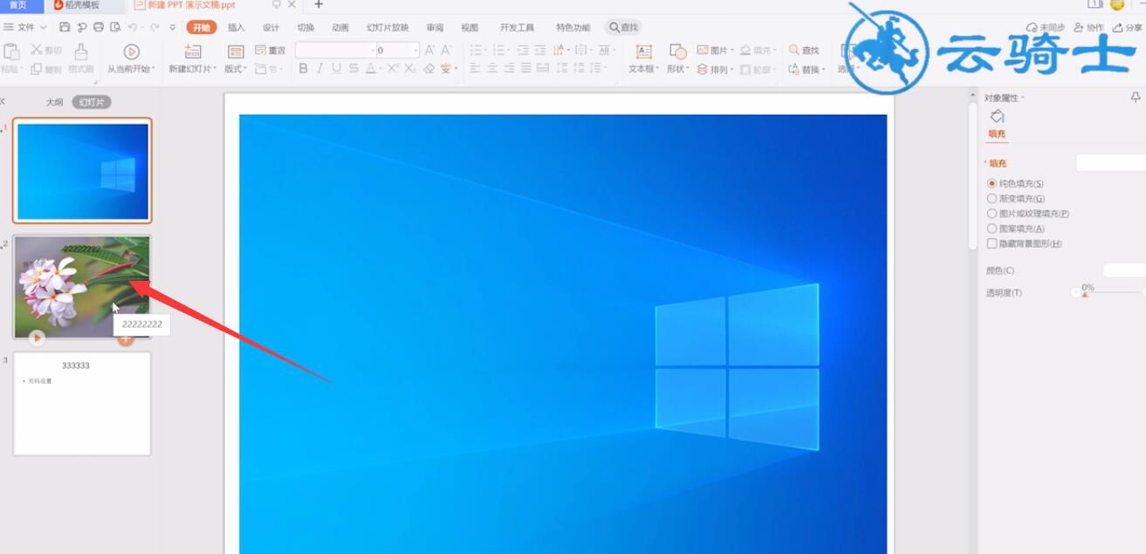Click the Redo arrow icon

click(154, 27)
